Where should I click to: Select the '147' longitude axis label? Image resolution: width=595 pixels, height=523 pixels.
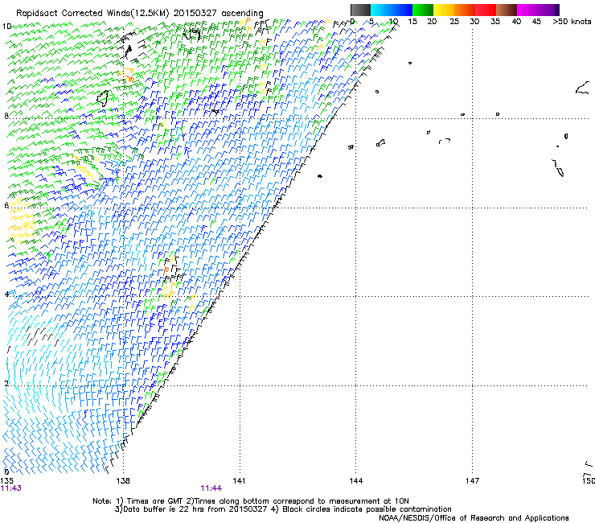(472, 481)
